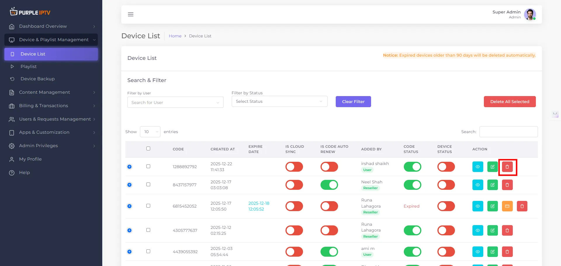The width and height of the screenshot is (561, 266).
Task: Check the checkbox for code 4305777637
Action: point(148,230)
